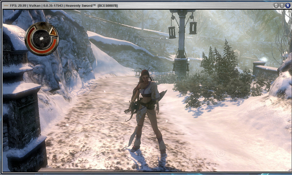Maximize the game window

click(x=282, y=5)
